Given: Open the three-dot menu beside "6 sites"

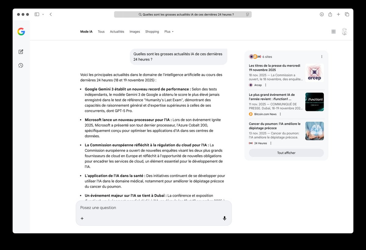Looking at the screenshot, I should click(x=321, y=56).
